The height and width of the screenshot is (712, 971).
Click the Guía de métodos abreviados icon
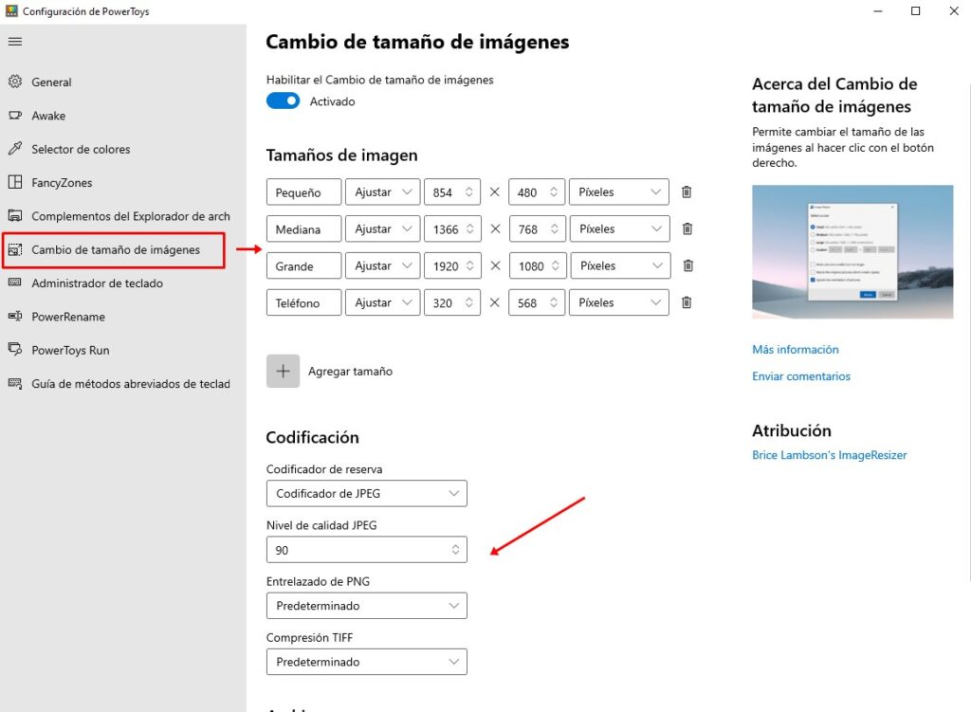click(15, 383)
